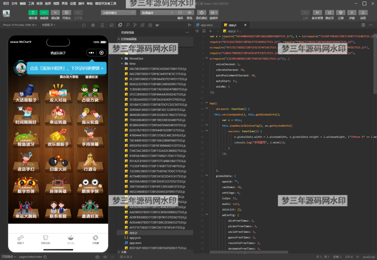Open the 小程序模式 mode dropdown
This screenshot has height=260, width=377.
[x=118, y=13]
